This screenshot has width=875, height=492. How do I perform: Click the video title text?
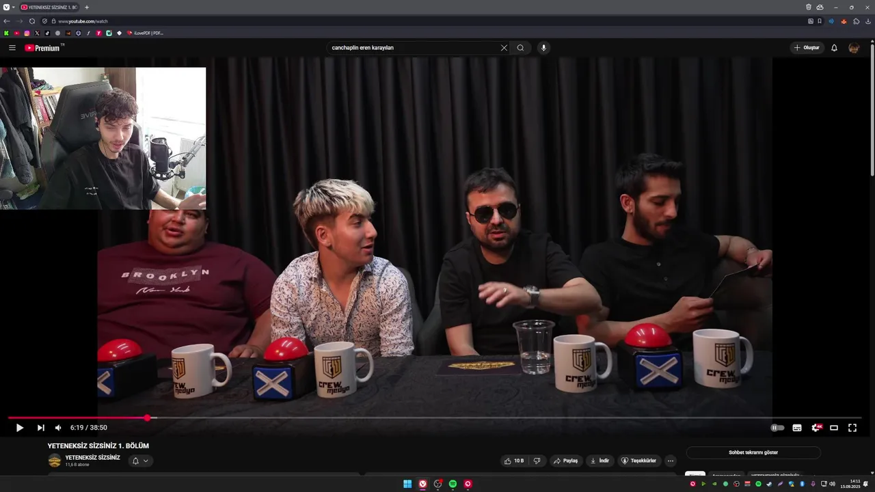click(98, 446)
